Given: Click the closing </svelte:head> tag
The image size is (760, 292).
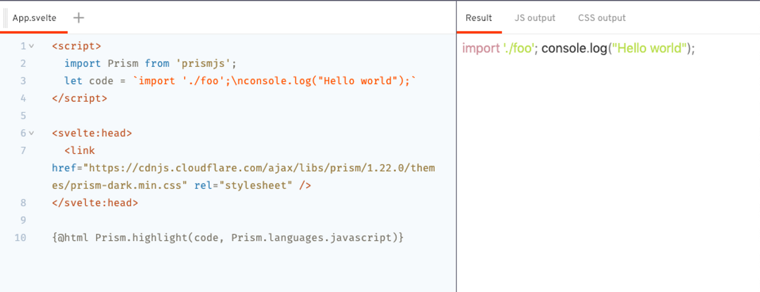Looking at the screenshot, I should tap(95, 203).
